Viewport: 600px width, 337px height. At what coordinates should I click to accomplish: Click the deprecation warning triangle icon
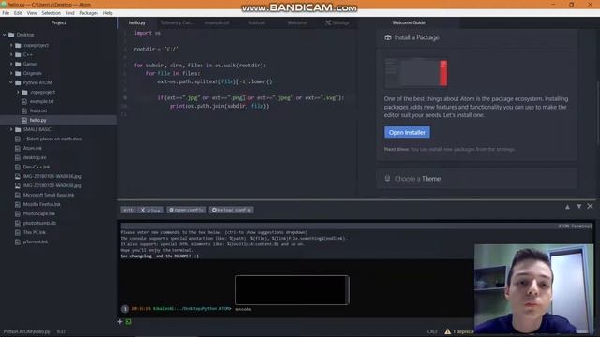click(448, 331)
